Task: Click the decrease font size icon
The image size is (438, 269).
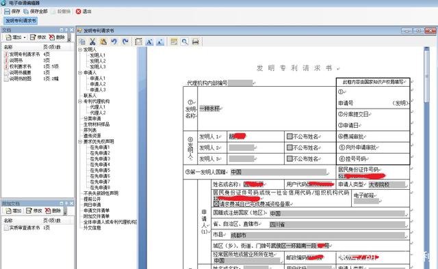Action: [x=160, y=42]
